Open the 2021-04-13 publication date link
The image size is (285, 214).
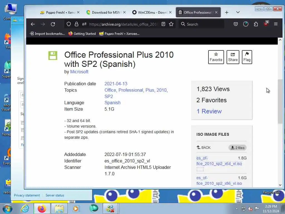(x=116, y=84)
